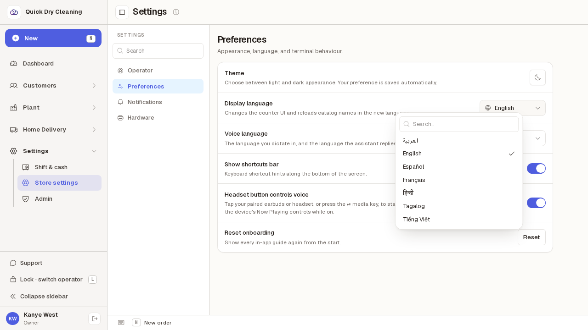Click the Reset onboarding button

point(531,237)
